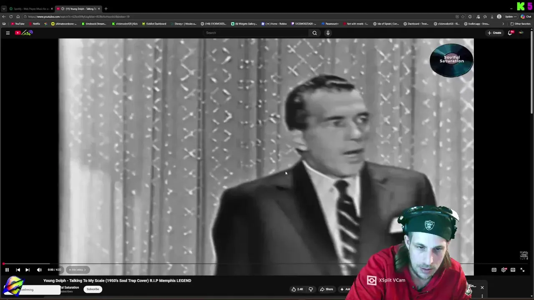Subscribe to Soulful Saturation channel
Viewport: 534px width, 300px height.
point(93,289)
